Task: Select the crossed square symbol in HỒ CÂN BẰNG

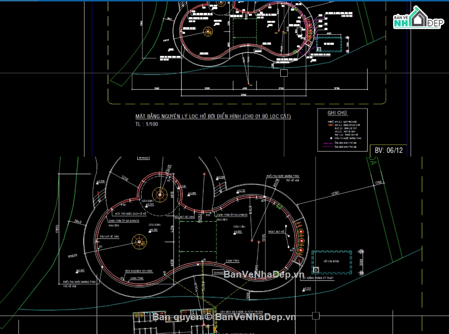Action: click(317, 269)
